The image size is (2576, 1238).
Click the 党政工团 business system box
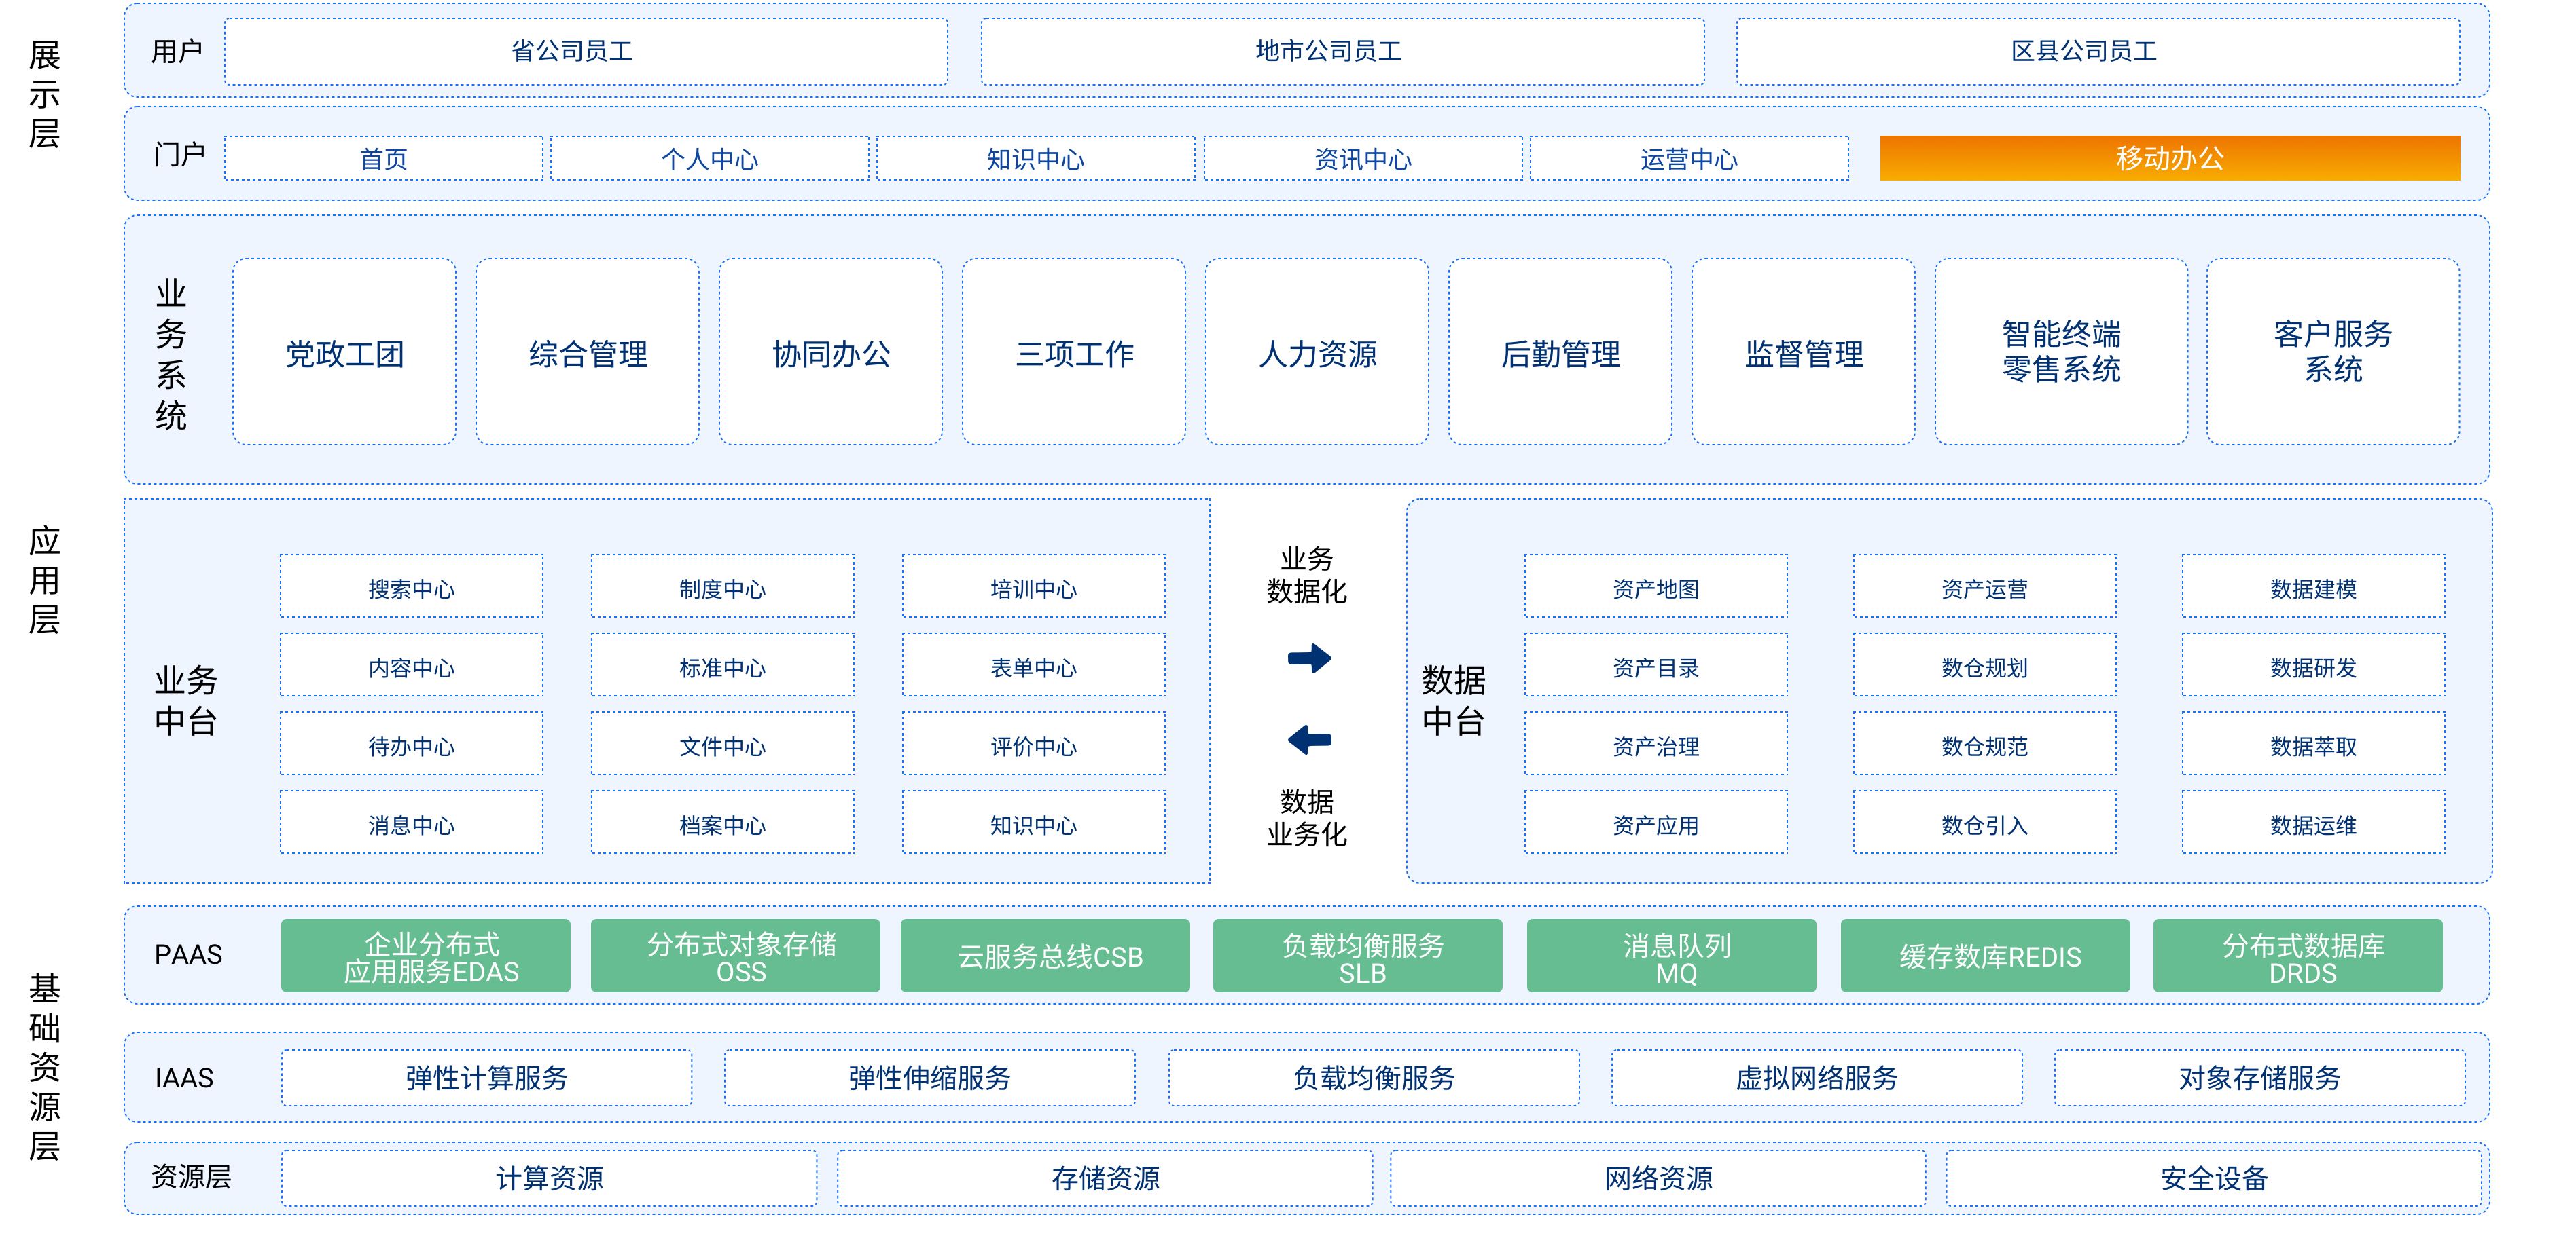pos(344,353)
